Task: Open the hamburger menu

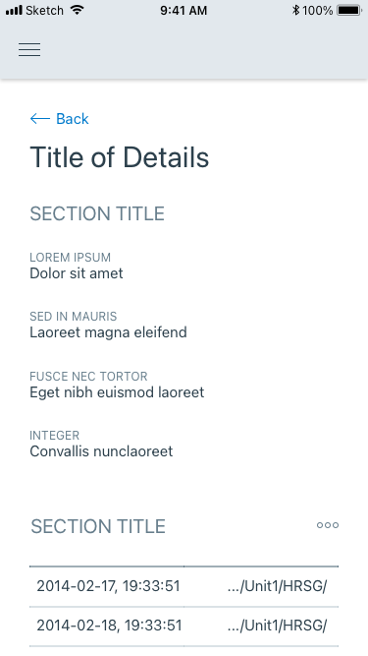Action: [29, 49]
